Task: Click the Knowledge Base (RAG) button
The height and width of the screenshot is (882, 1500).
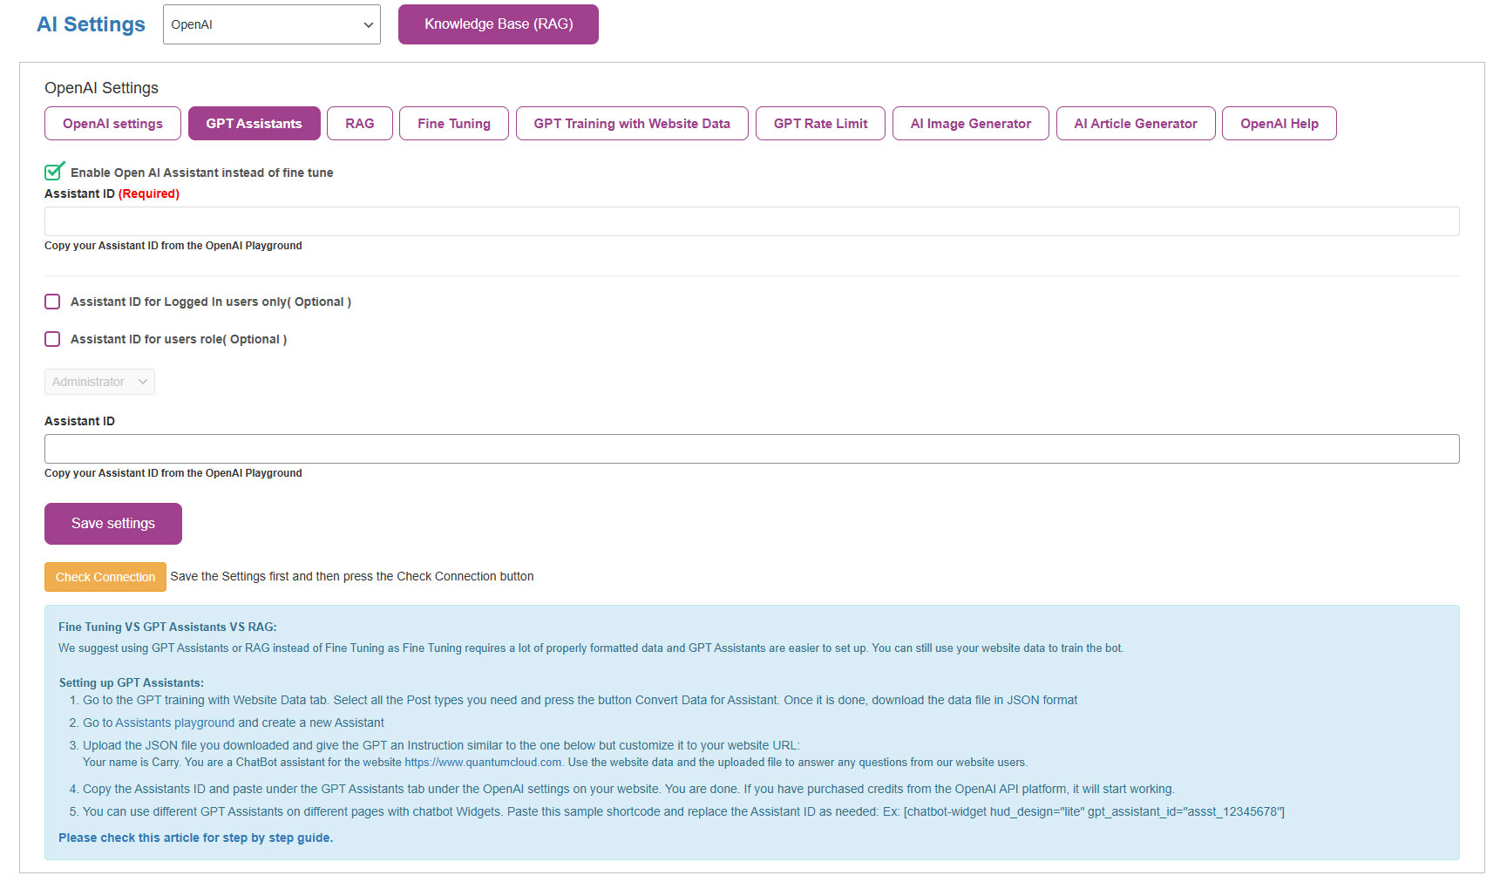Action: (x=498, y=24)
